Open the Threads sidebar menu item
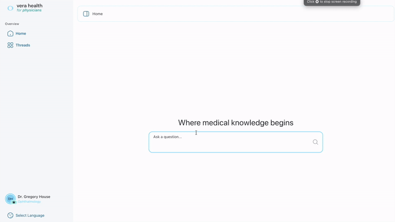This screenshot has width=395, height=222. [x=23, y=45]
